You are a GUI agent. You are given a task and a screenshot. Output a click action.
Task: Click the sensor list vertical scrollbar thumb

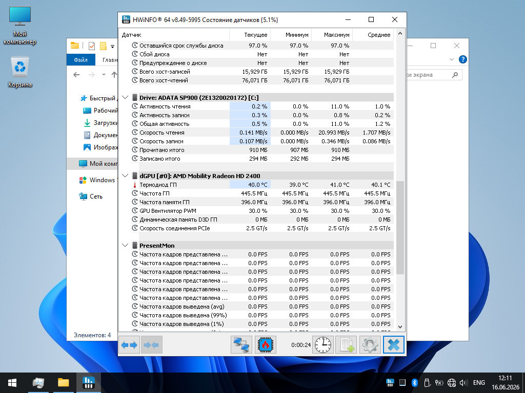coord(400,227)
